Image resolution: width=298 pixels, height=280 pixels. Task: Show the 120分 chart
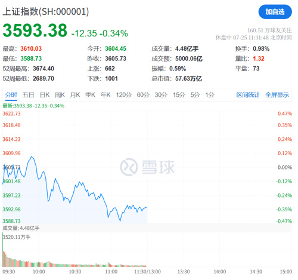pos(124,95)
